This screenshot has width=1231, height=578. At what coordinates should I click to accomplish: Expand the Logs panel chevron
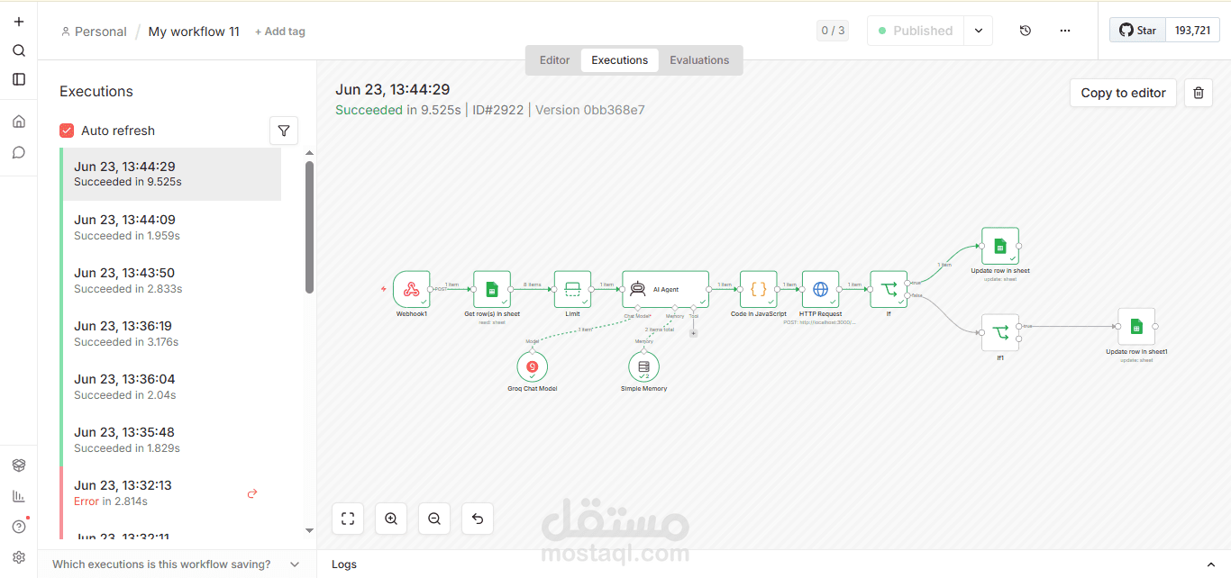[x=1209, y=564]
